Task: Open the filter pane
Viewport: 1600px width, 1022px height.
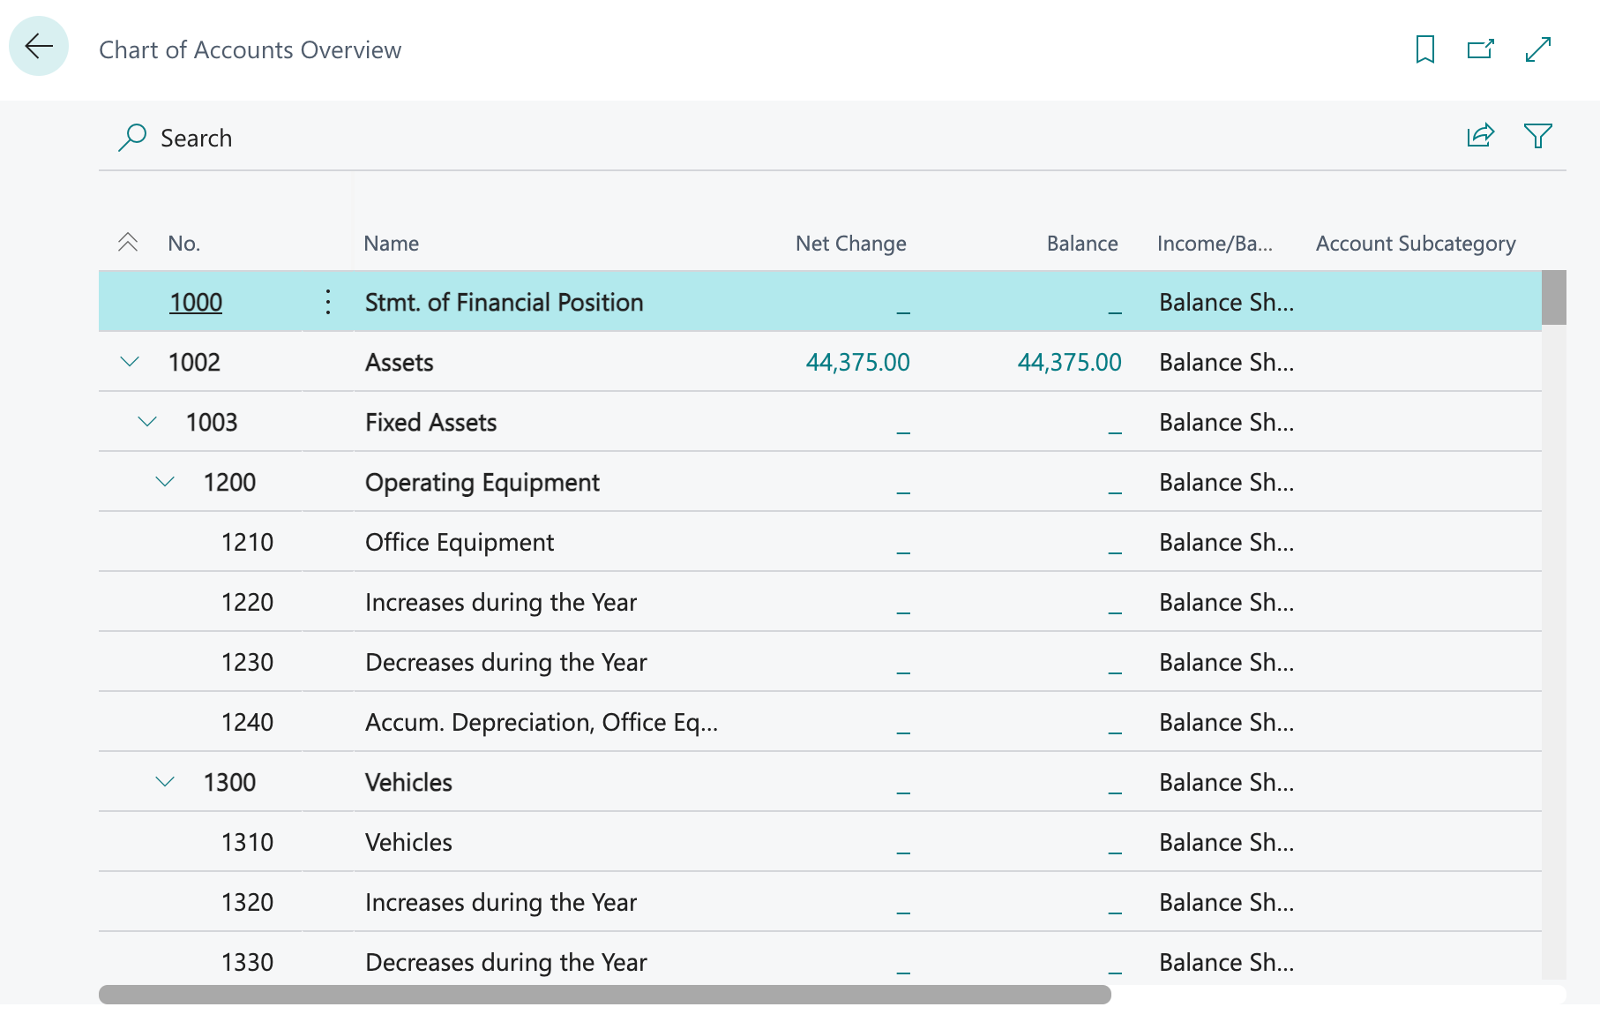Action: (x=1537, y=136)
